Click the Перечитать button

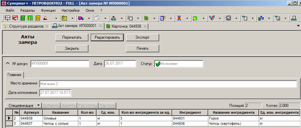(x=72, y=37)
